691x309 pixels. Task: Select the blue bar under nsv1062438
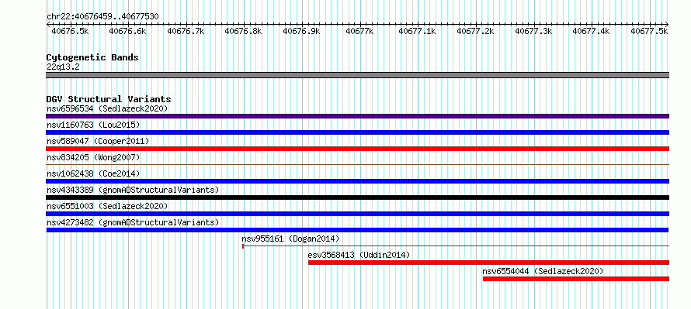tap(357, 181)
